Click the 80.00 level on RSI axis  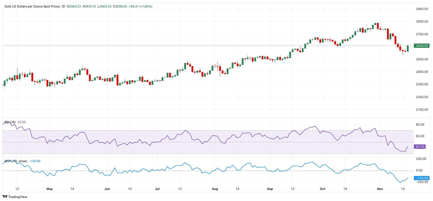click(420, 125)
